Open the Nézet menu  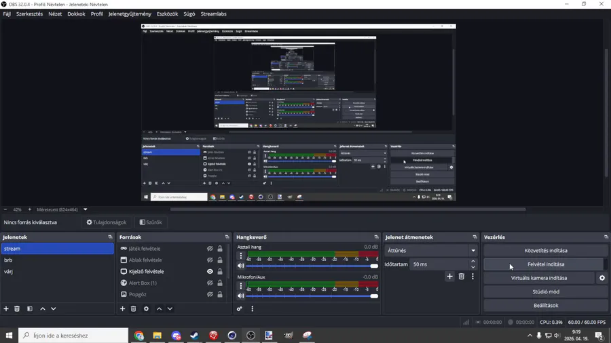pyautogui.click(x=55, y=14)
